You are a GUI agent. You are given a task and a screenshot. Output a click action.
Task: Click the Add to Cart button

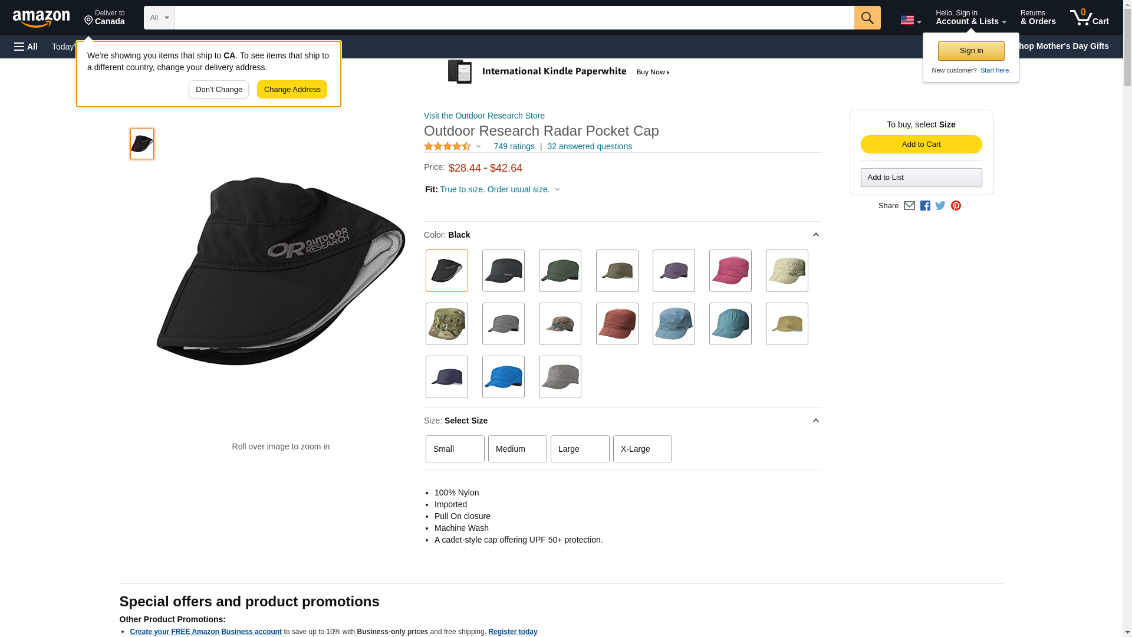tap(921, 145)
